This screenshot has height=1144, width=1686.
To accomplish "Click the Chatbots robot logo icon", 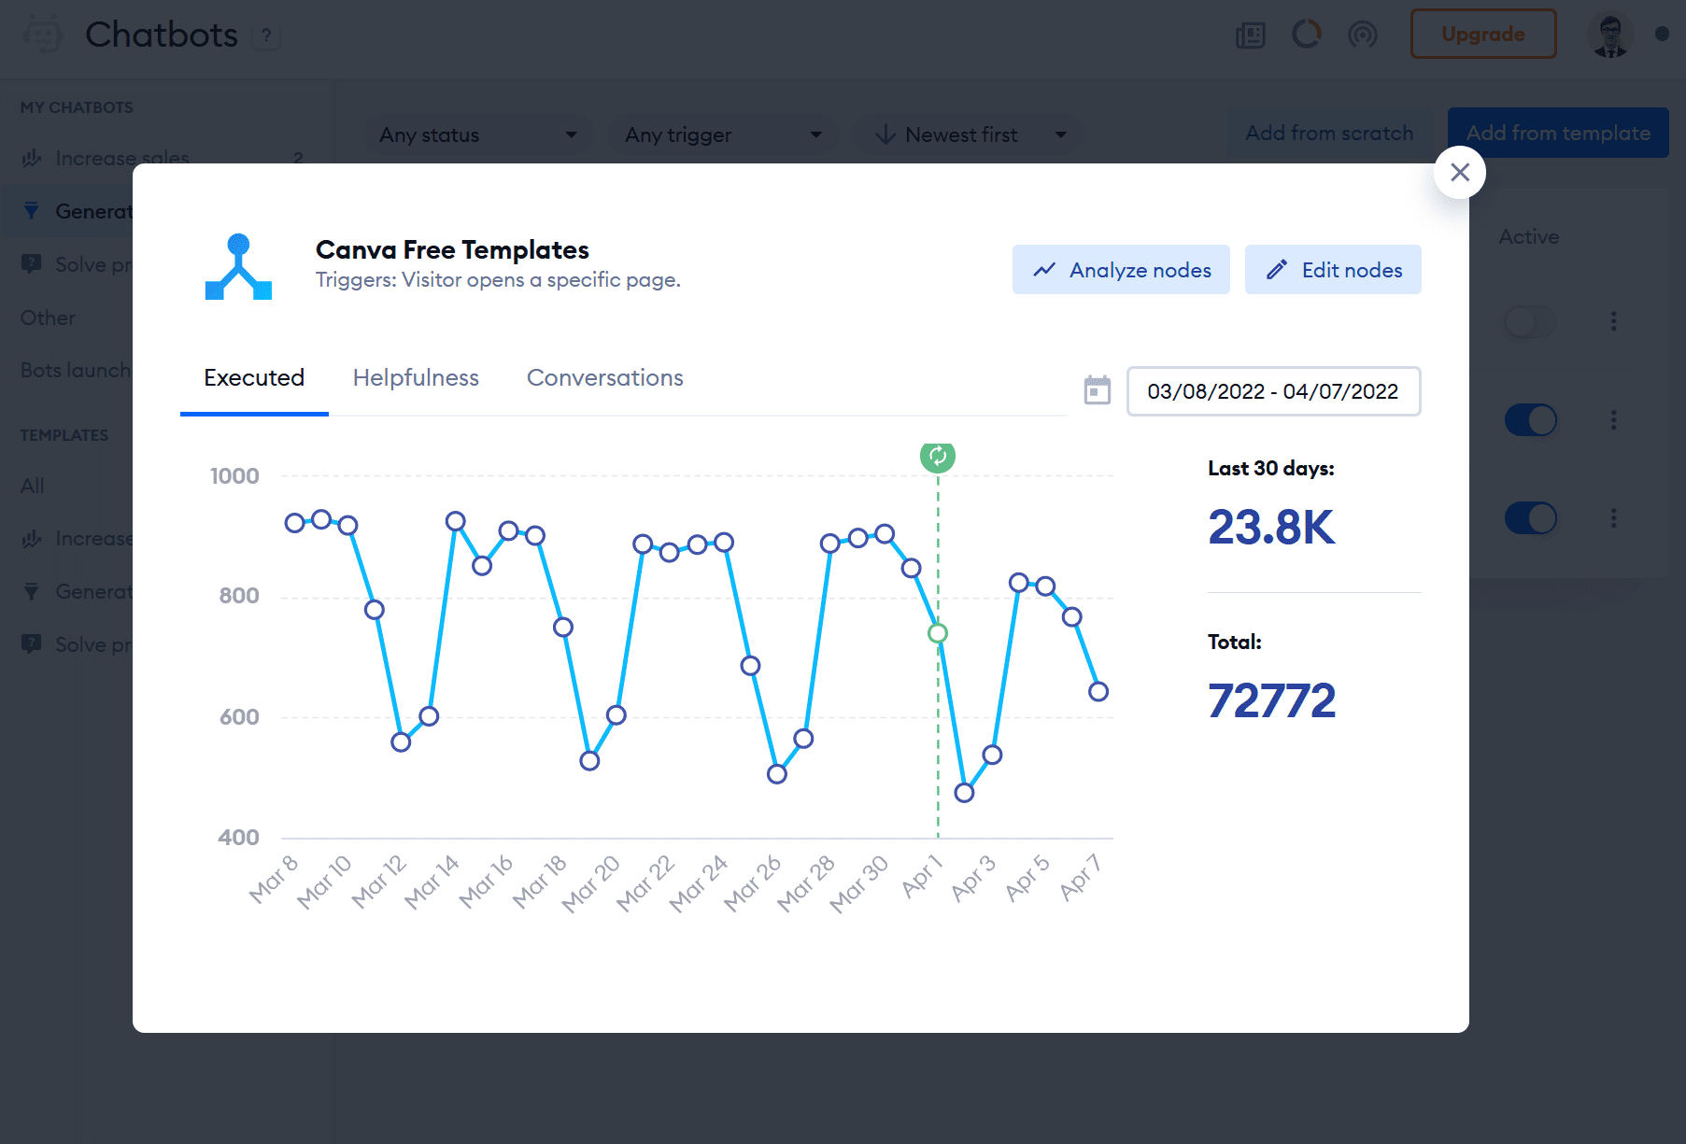I will pyautogui.click(x=42, y=35).
